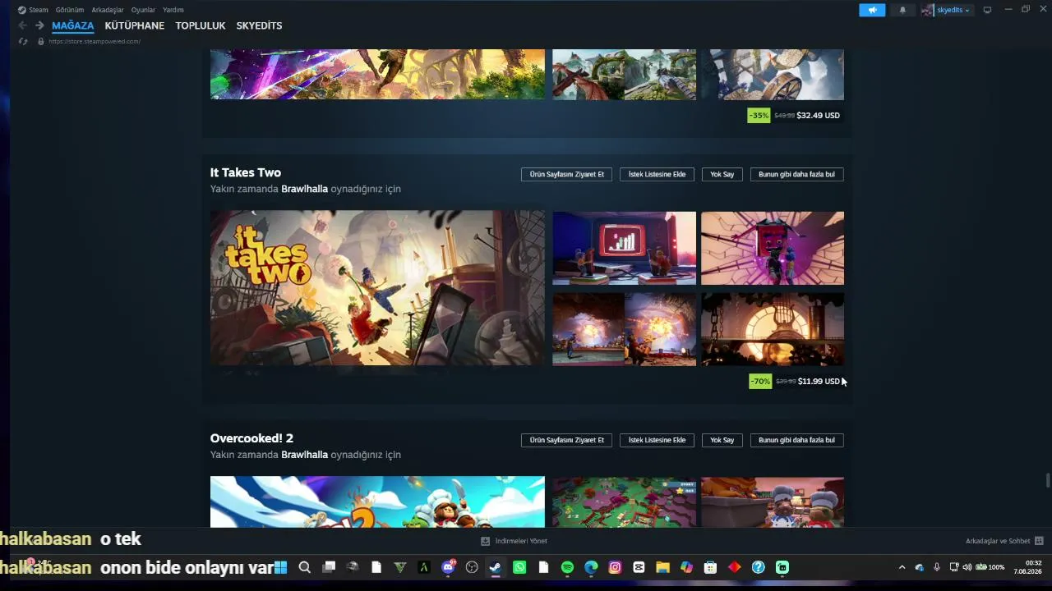Open File Explorer from the taskbar
Screen dimensions: 1052x591
click(x=662, y=567)
